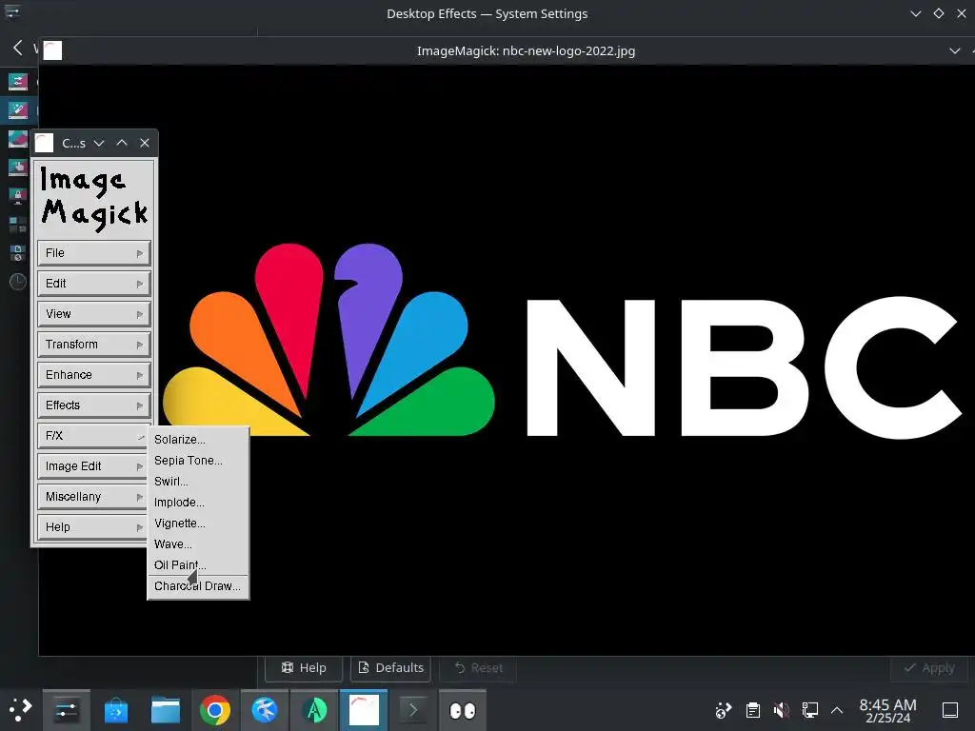
Task: Click system tray updates icon
Action: (724, 710)
